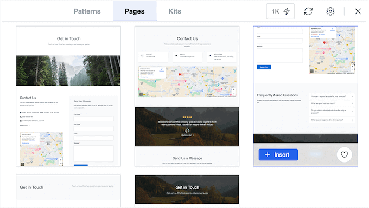Choose the light Get in Touch header template
Viewport: 369px width, 208px height.
pyautogui.click(x=68, y=190)
